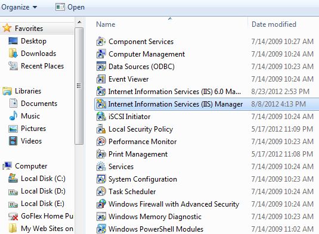Select My Web Sites folder icon

pyautogui.click(x=13, y=229)
